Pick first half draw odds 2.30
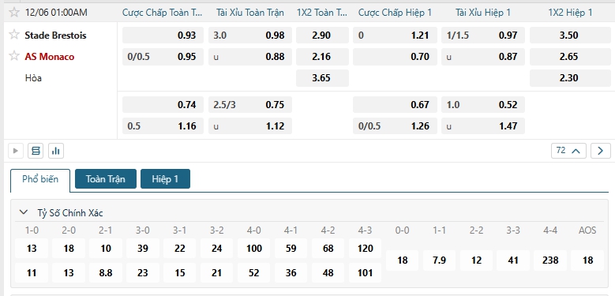 568,78
